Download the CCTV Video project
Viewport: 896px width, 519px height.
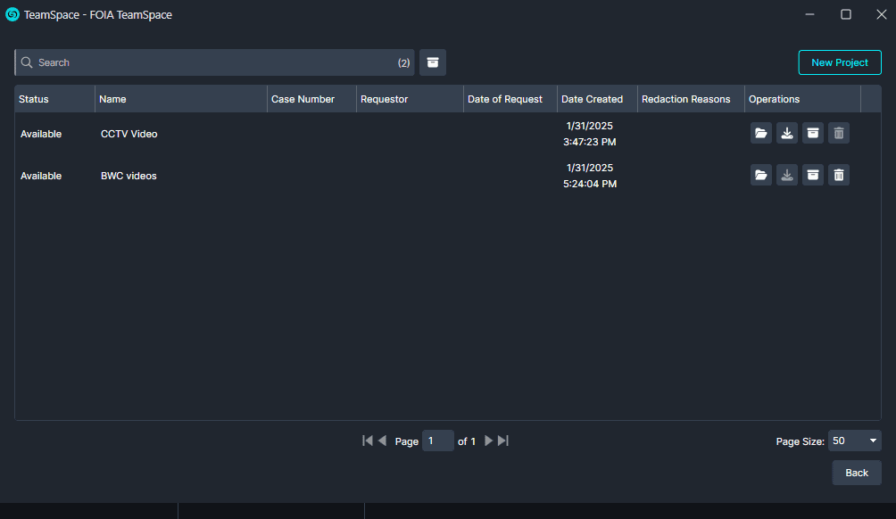click(786, 132)
